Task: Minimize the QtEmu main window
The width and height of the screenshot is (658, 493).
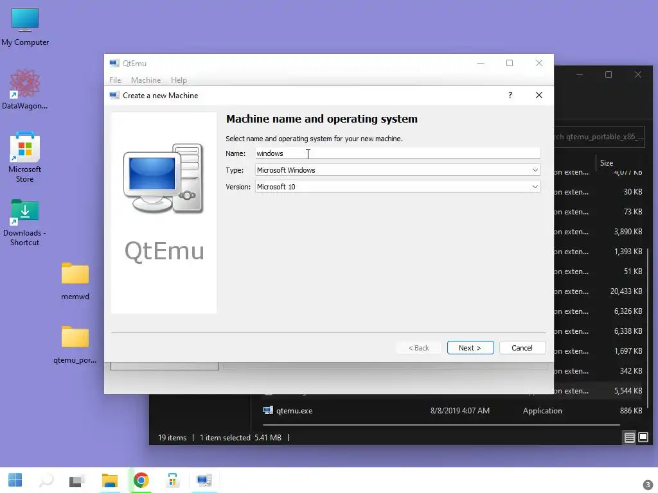Action: (x=481, y=63)
